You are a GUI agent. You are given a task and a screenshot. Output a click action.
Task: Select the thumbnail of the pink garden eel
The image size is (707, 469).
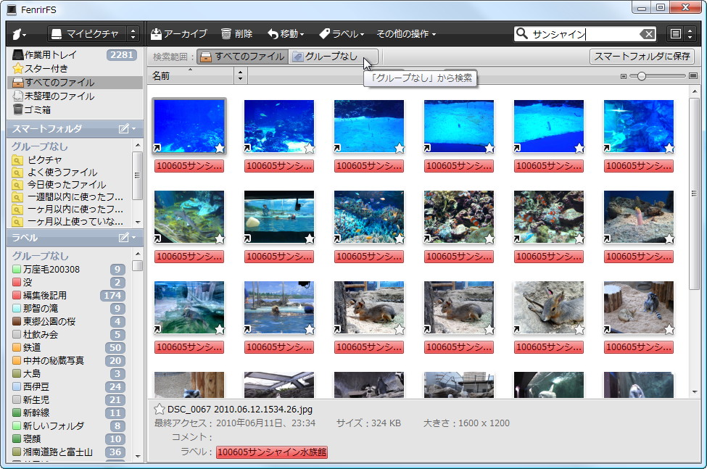coord(638,217)
